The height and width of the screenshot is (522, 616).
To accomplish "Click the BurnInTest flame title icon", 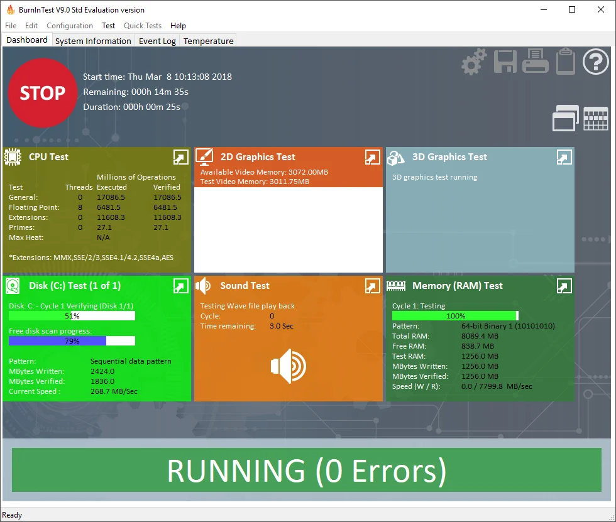I will coord(11,9).
